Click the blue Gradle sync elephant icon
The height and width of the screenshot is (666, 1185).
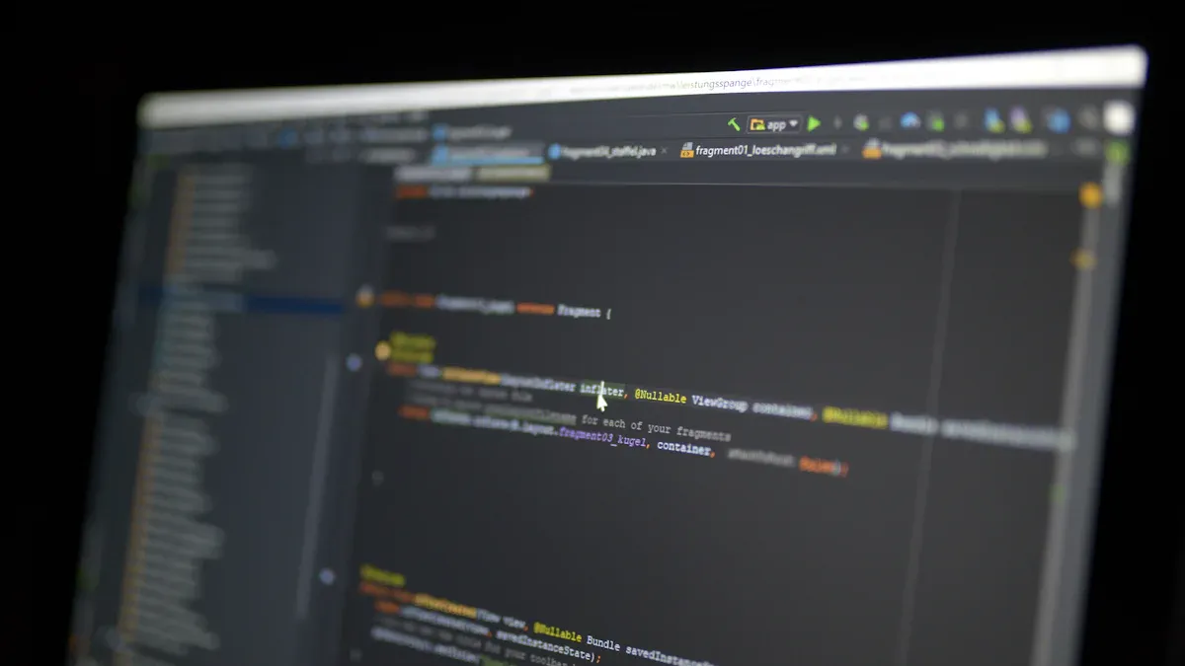(x=909, y=120)
